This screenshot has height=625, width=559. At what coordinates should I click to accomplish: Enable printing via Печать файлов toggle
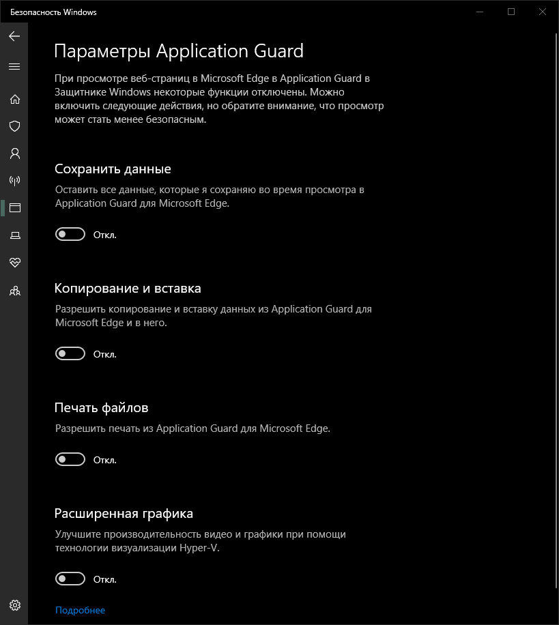pyautogui.click(x=70, y=459)
